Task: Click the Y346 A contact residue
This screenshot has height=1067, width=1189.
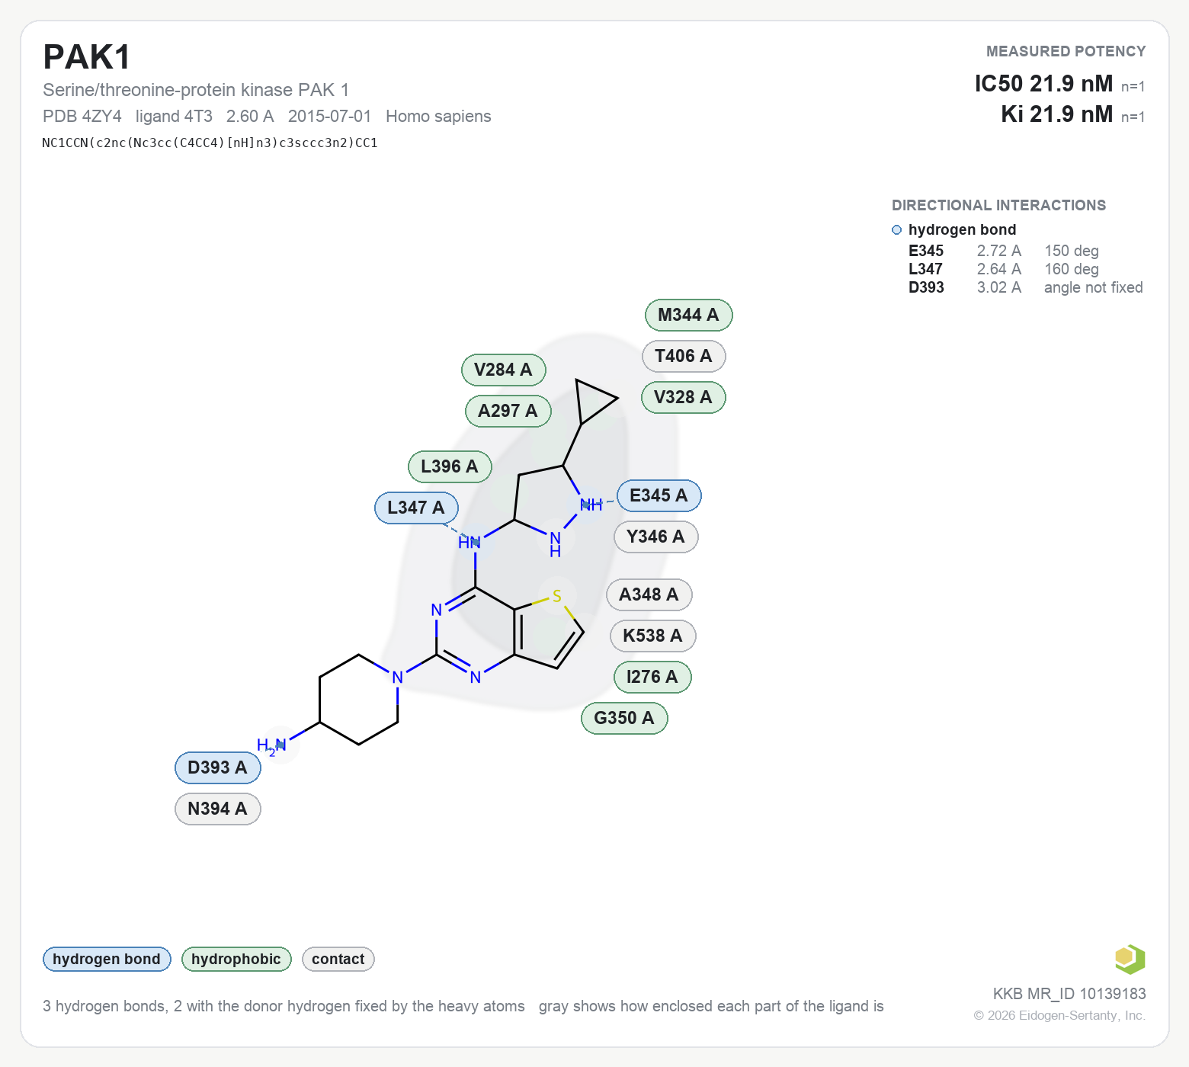Action: pos(655,537)
